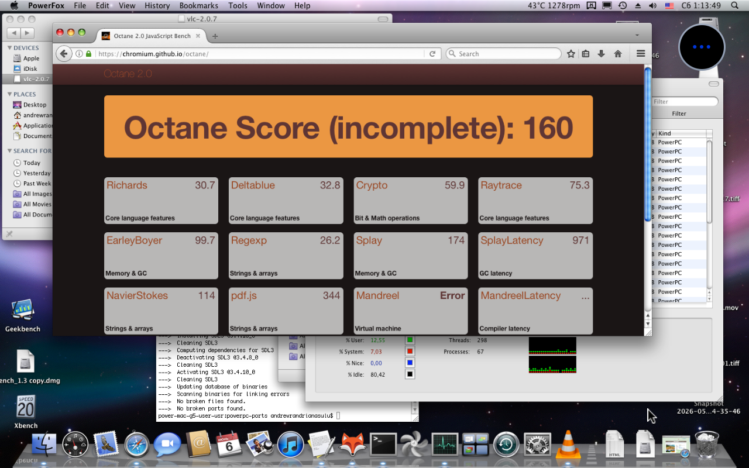
Task: Open the volume control in the menu bar
Action: tap(653, 6)
